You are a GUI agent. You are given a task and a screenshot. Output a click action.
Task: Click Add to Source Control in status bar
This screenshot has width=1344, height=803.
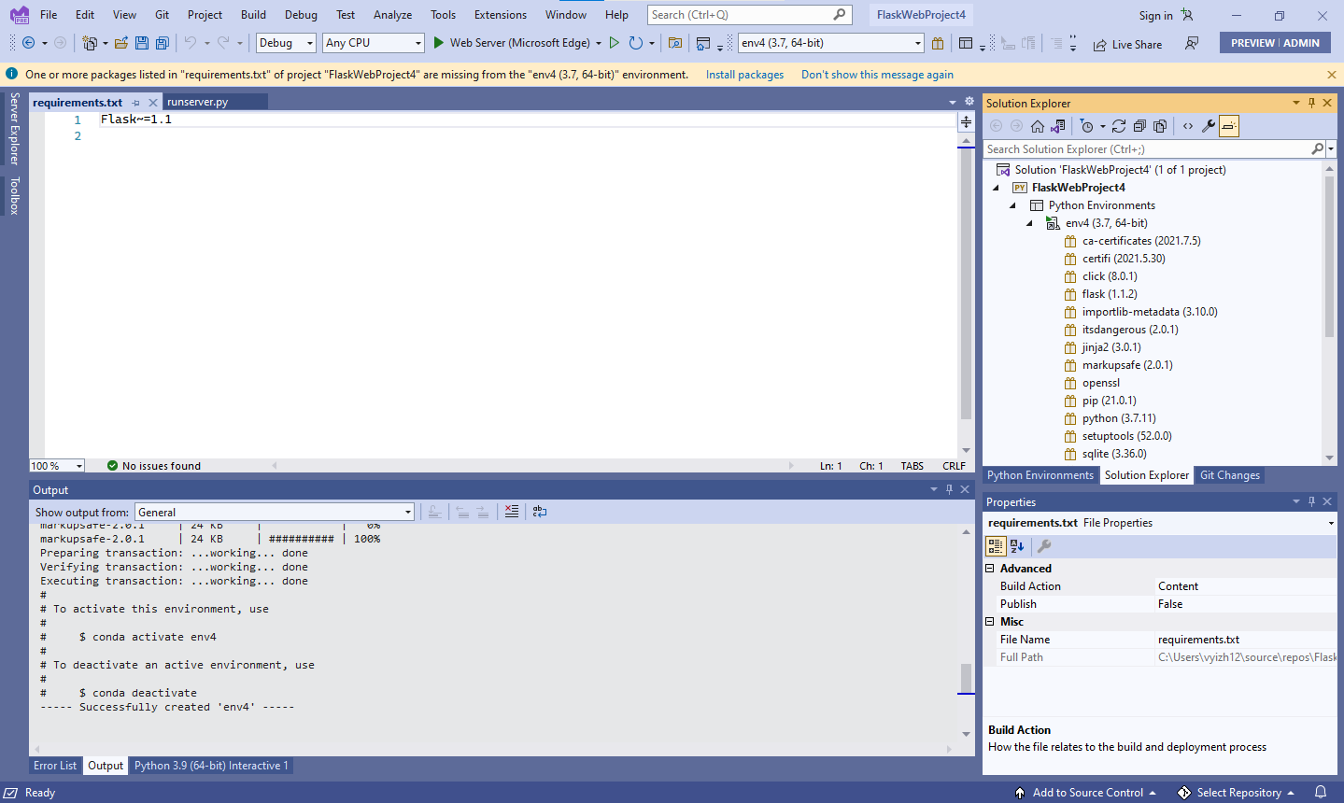(1086, 793)
